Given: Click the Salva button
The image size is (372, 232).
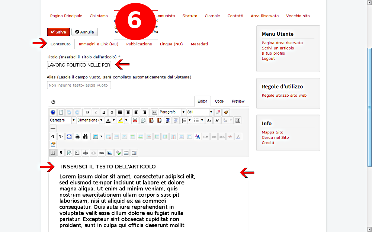Looking at the screenshot, I should tap(58, 32).
